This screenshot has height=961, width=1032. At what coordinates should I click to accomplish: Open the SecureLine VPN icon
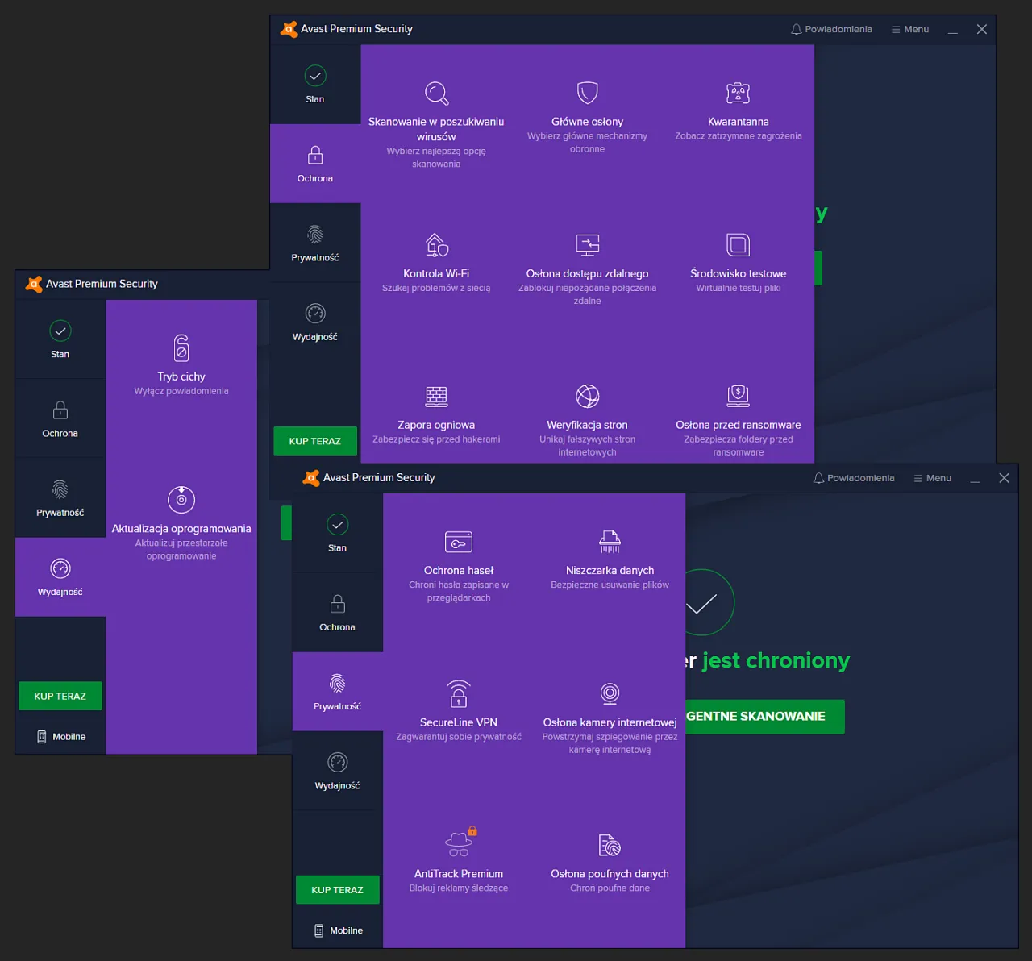click(x=458, y=693)
